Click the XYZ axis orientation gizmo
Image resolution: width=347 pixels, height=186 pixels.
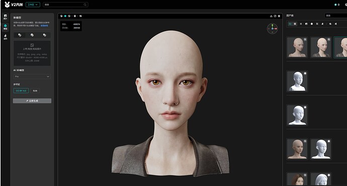[x=273, y=29]
